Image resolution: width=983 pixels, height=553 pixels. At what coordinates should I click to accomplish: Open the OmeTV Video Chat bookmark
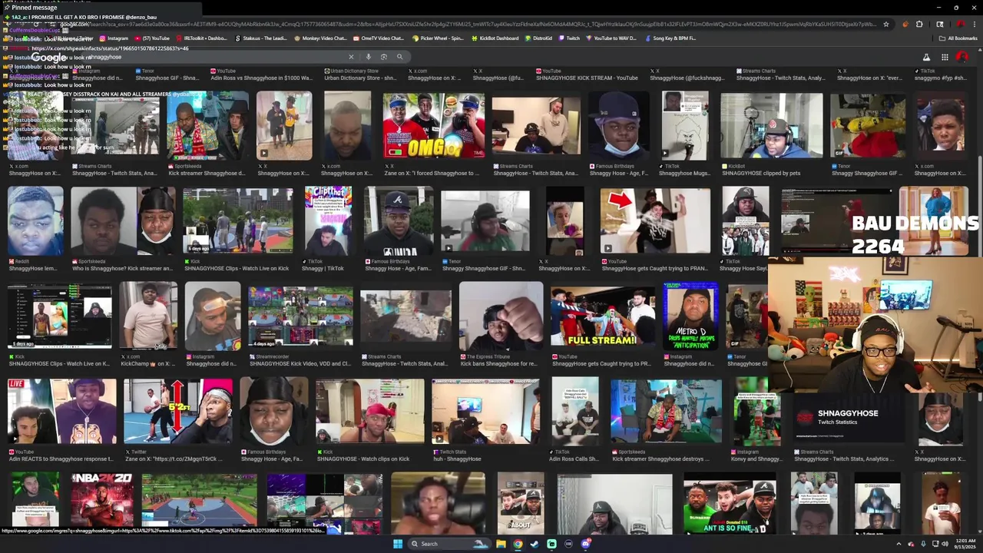tap(378, 38)
